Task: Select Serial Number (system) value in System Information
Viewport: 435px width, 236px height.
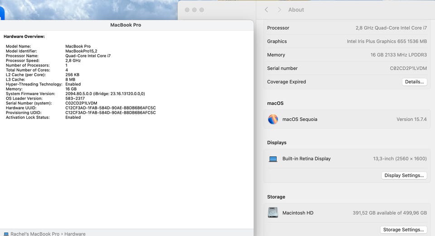Action: click(x=81, y=103)
